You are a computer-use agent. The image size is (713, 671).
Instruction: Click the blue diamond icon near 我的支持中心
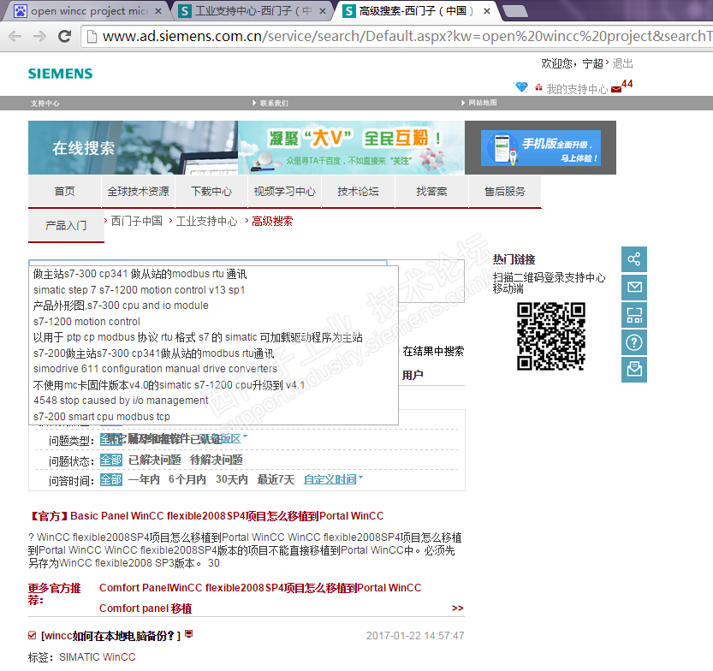pos(521,86)
